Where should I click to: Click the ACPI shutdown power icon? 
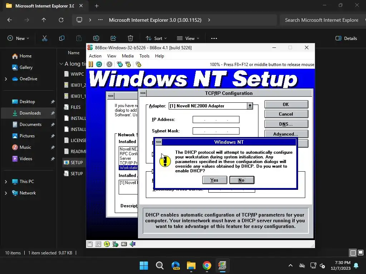click(109, 64)
